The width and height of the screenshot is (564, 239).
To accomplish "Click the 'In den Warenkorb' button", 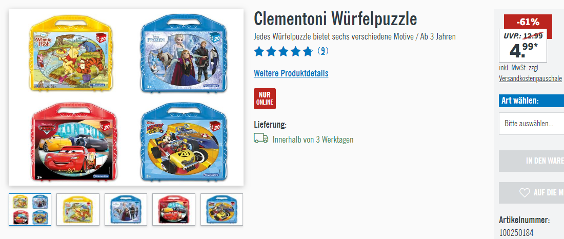I will [531, 161].
